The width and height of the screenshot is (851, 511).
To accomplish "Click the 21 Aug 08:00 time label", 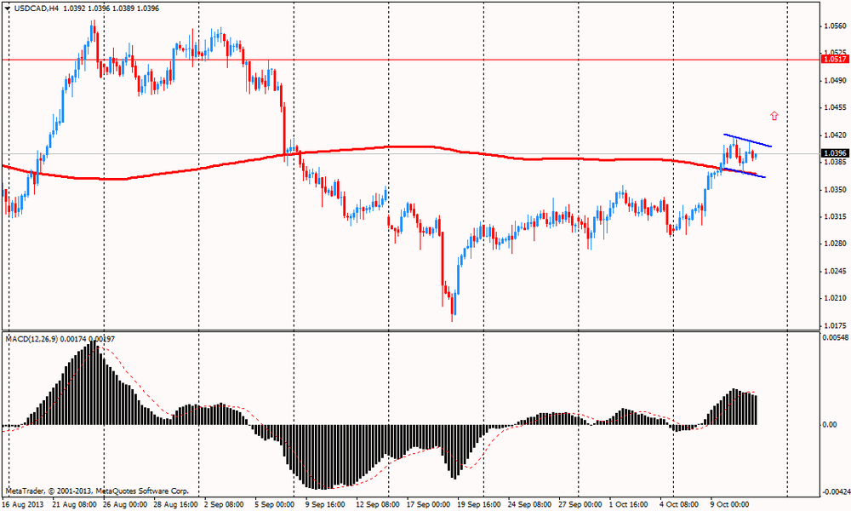I will (74, 504).
